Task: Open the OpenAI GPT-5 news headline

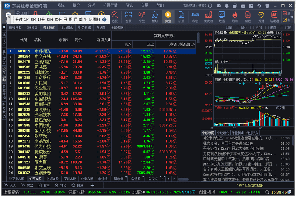Action: pyautogui.click(x=240, y=174)
